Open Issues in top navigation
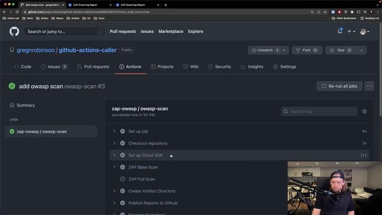This screenshot has height=215, width=382. pos(147,32)
